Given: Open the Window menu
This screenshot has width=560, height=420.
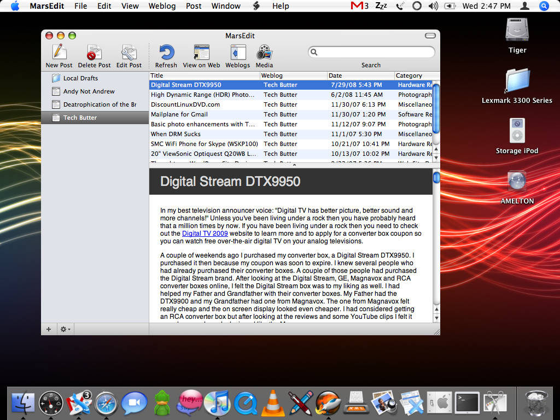Looking at the screenshot, I should [x=226, y=5].
